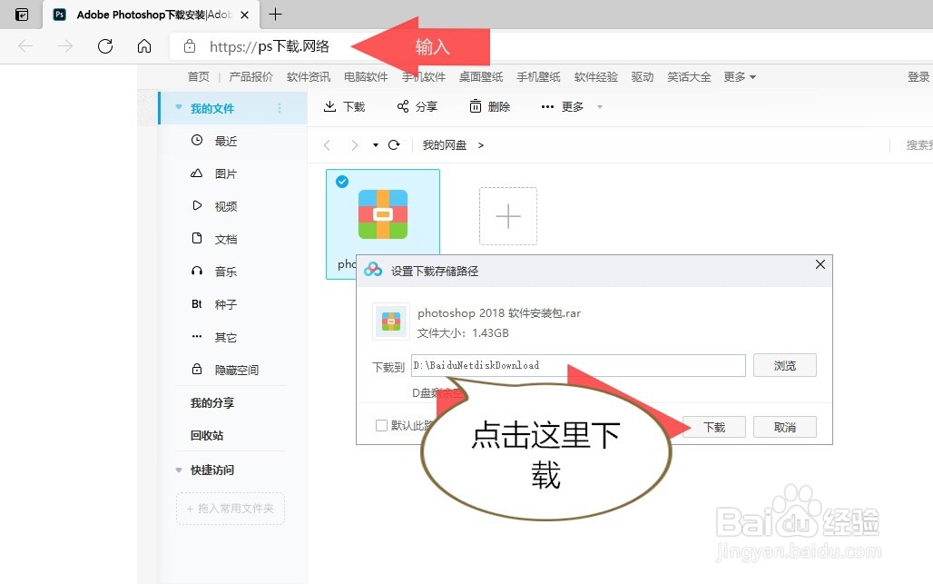Deselect the photoshop file's blue checkmark
933x584 pixels.
(342, 182)
